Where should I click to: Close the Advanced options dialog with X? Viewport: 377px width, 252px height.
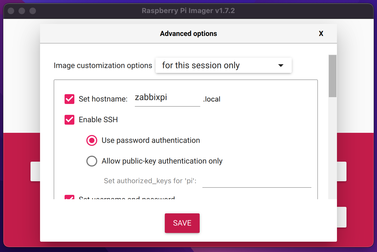click(x=321, y=33)
